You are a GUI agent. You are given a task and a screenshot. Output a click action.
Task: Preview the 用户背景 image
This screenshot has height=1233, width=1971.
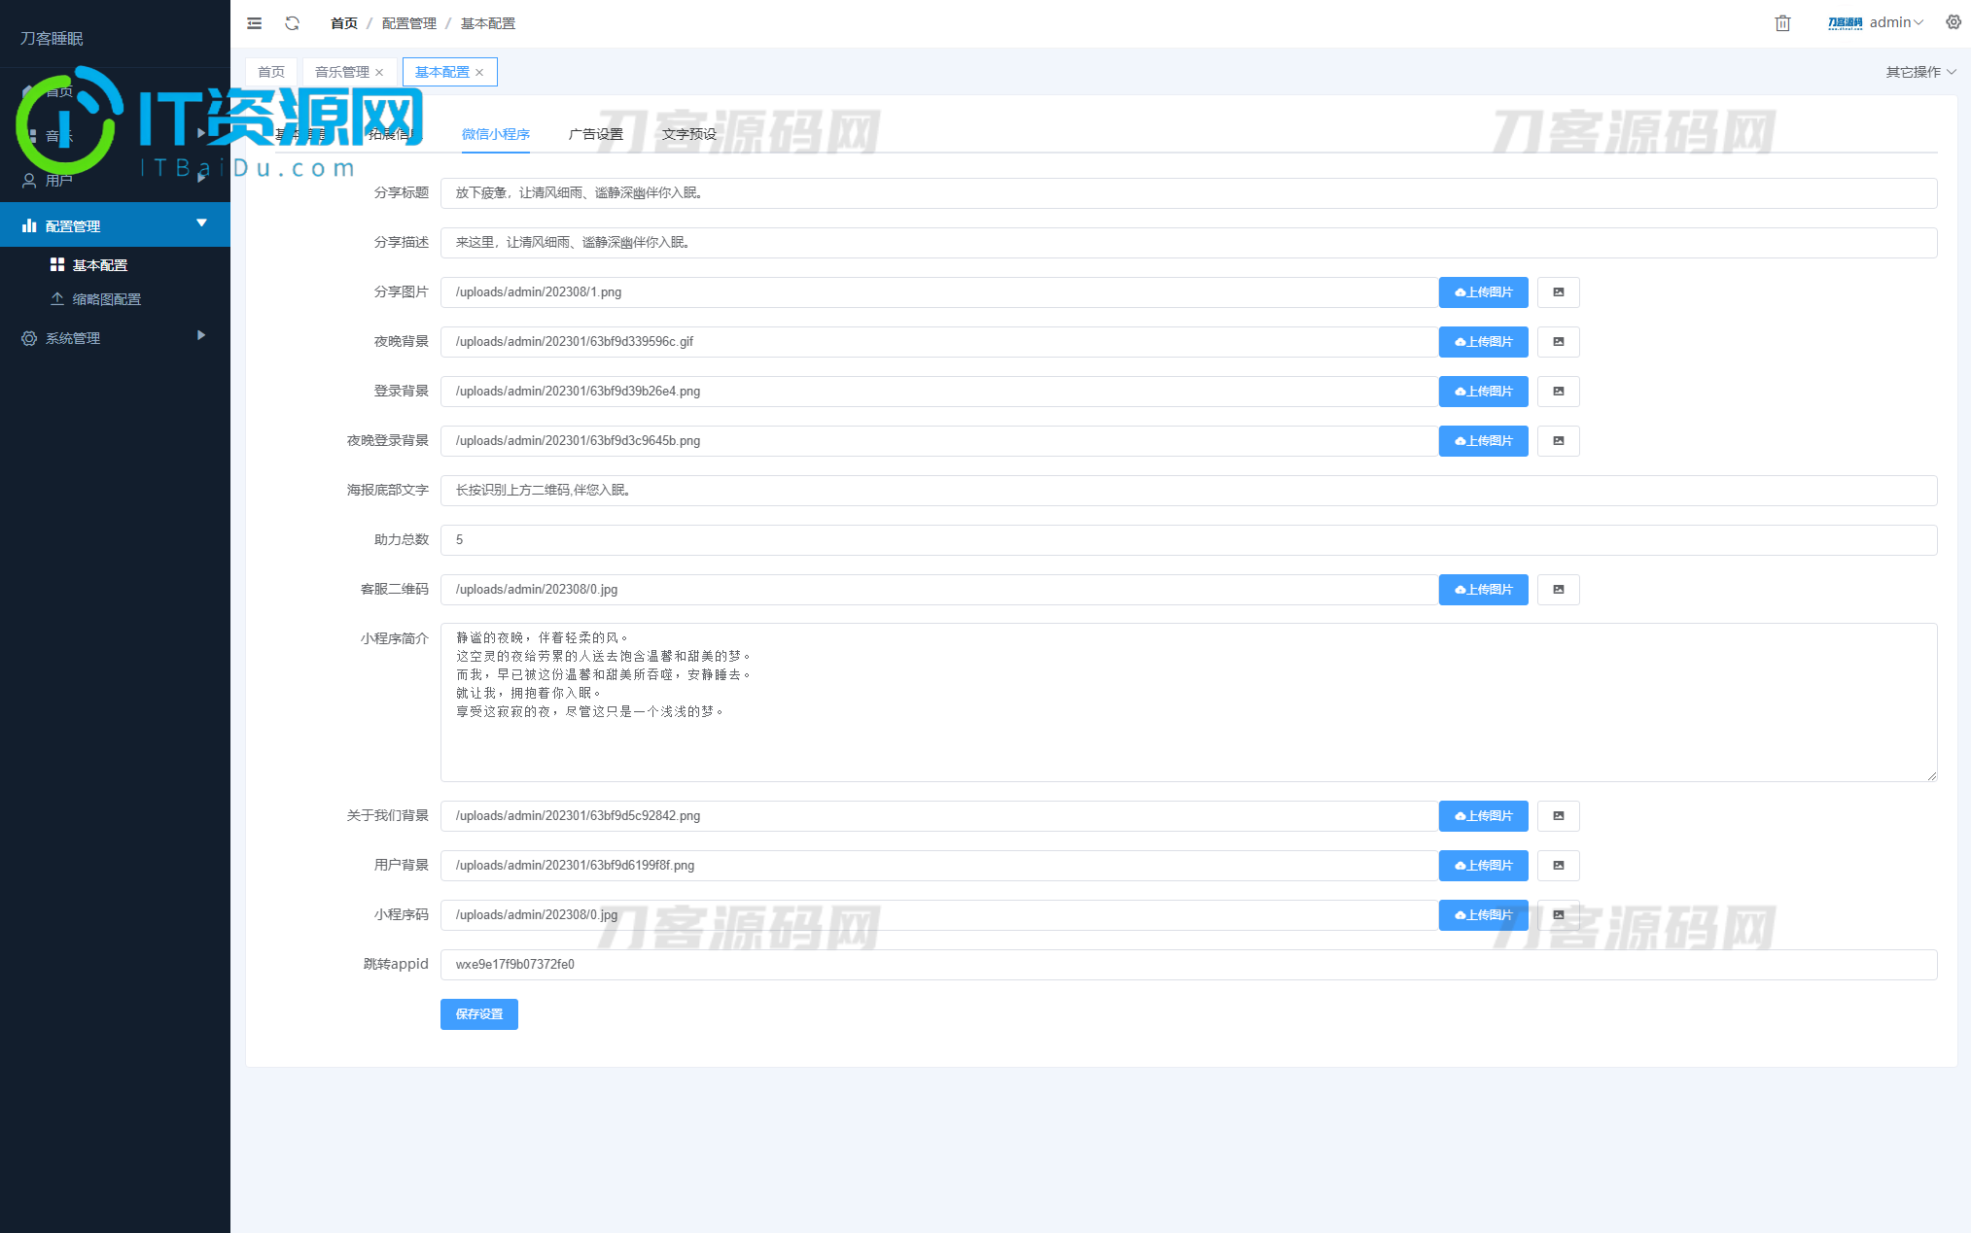(x=1558, y=866)
